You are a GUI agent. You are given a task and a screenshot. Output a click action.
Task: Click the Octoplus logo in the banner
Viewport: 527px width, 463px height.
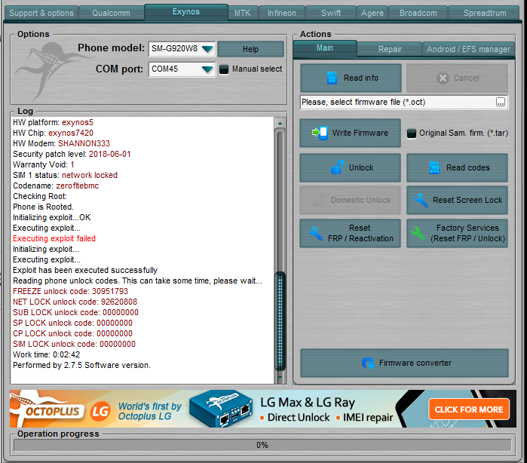pyautogui.click(x=45, y=408)
